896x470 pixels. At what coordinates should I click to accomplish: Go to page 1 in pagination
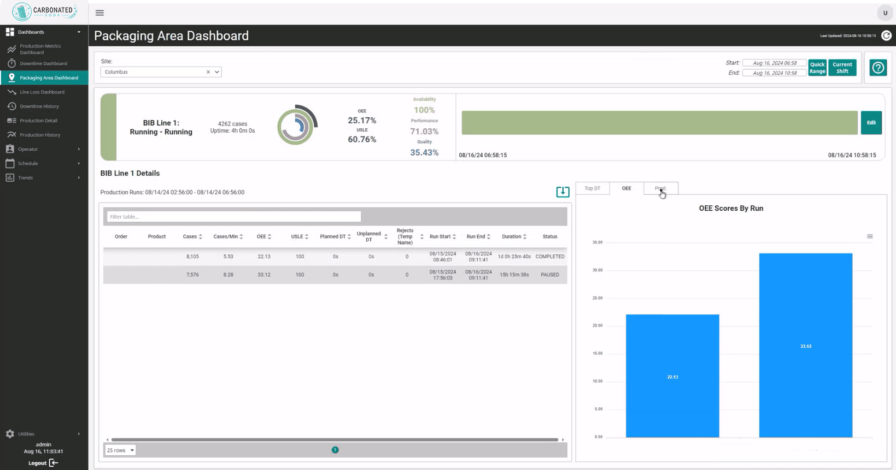coord(335,450)
